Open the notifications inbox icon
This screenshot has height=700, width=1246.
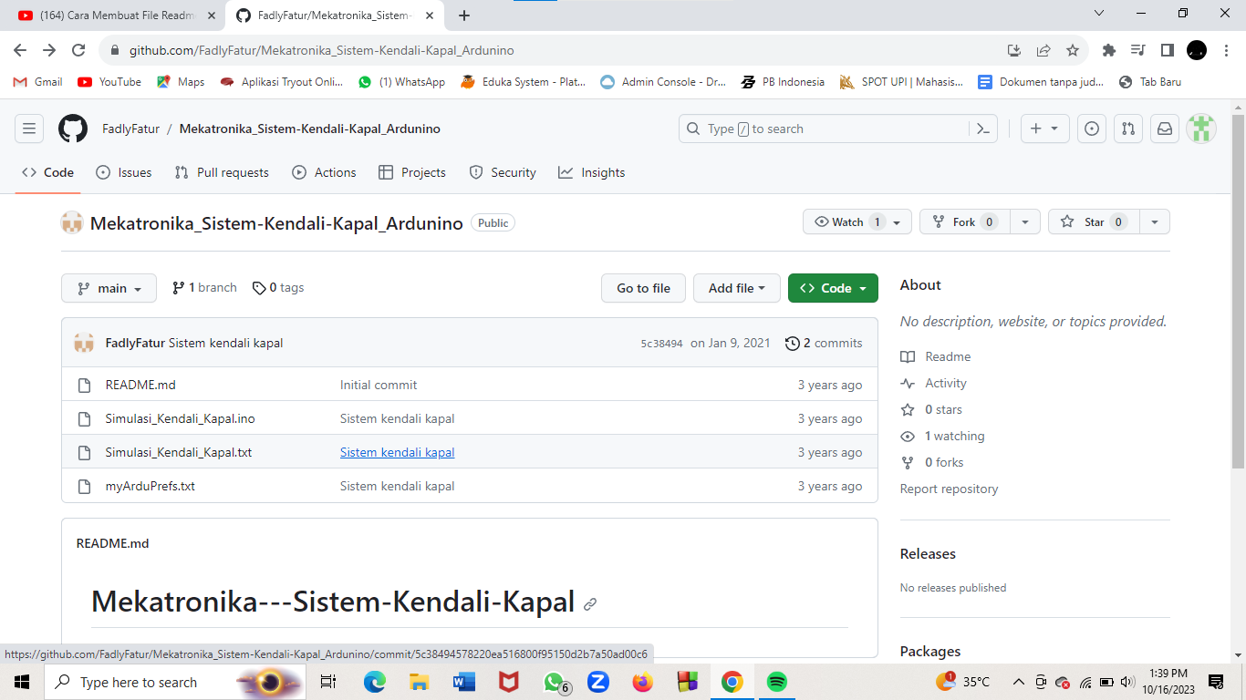1164,128
